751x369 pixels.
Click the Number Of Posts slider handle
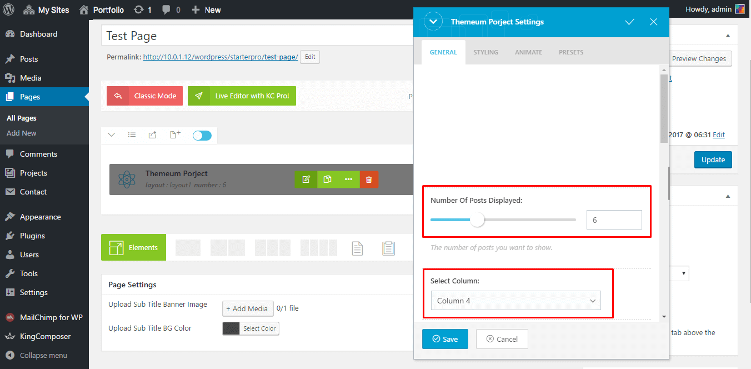[x=477, y=220]
